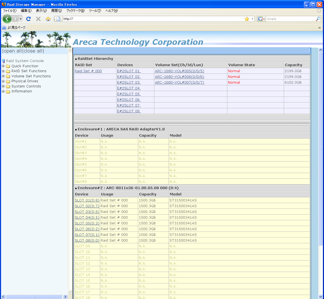The image size is (324, 299).
Task: Expand the Quick Function tree node
Action: click(3, 66)
